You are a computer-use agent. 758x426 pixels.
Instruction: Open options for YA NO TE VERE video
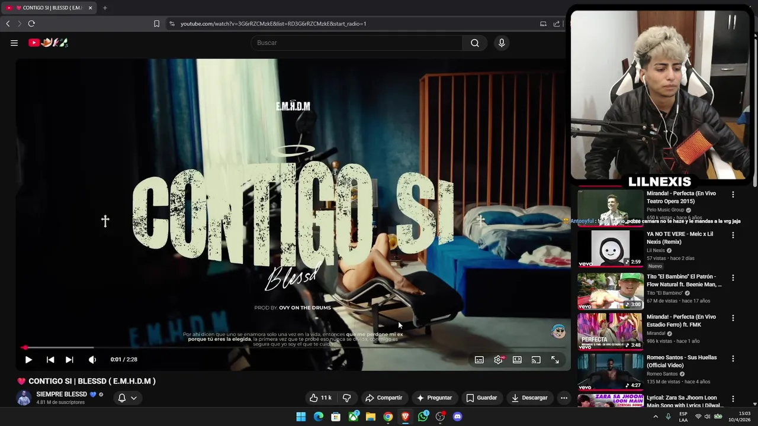click(733, 235)
